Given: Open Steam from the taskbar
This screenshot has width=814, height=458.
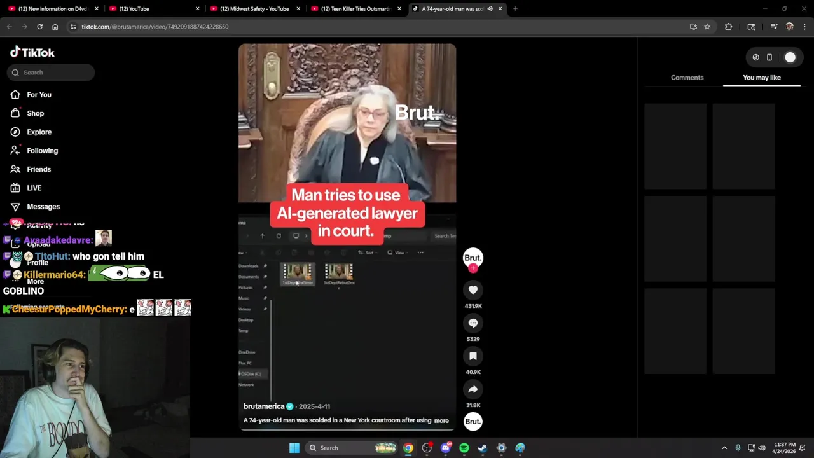Looking at the screenshot, I should point(483,448).
